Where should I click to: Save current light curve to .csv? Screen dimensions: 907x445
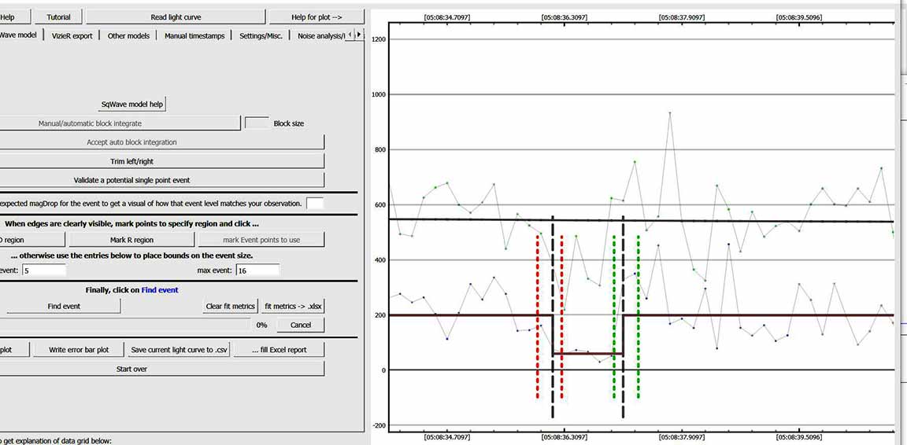coord(180,350)
